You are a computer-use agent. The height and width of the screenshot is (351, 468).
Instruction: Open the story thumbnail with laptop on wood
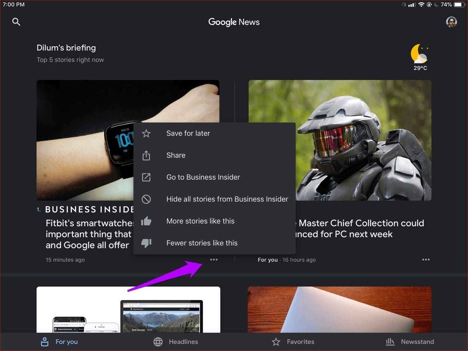point(340,310)
